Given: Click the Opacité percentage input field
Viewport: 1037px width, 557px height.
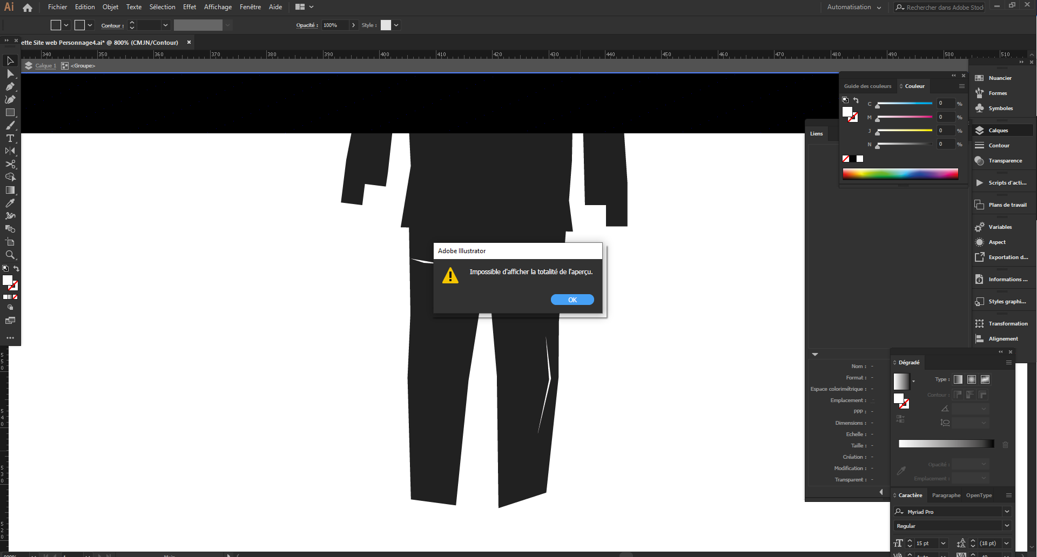Looking at the screenshot, I should (334, 25).
